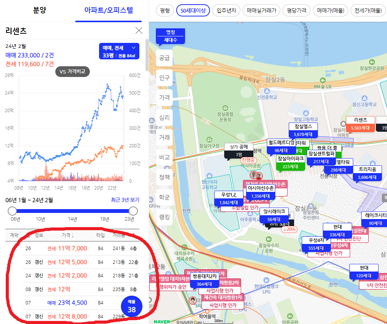Click the left panel vertical scrollbar
The image size is (387, 324).
tap(147, 55)
